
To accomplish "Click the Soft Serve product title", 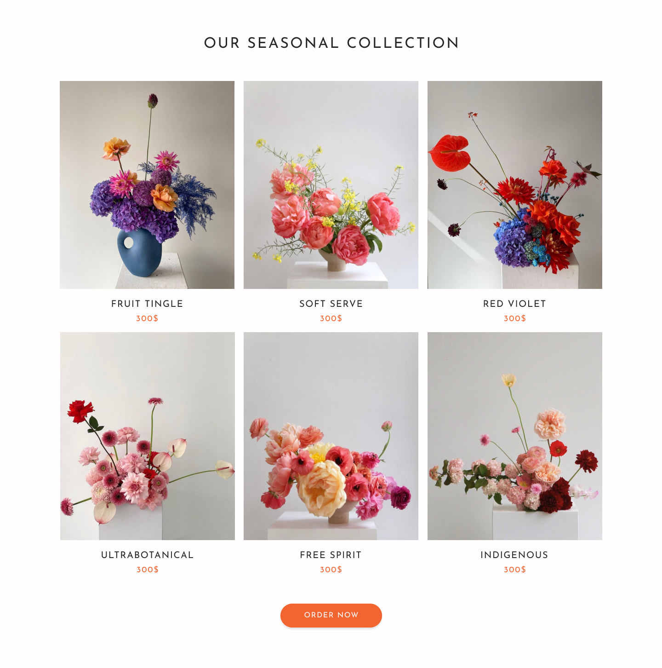I will (331, 304).
